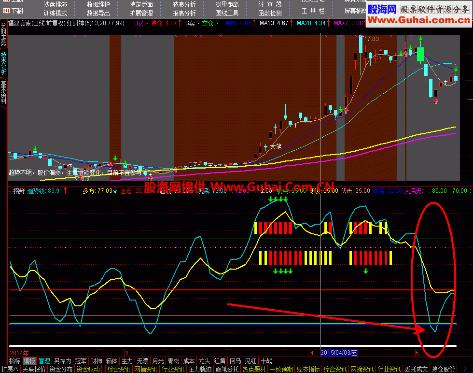
Task: Open 计算器 calculator
Action: pyautogui.click(x=270, y=4)
